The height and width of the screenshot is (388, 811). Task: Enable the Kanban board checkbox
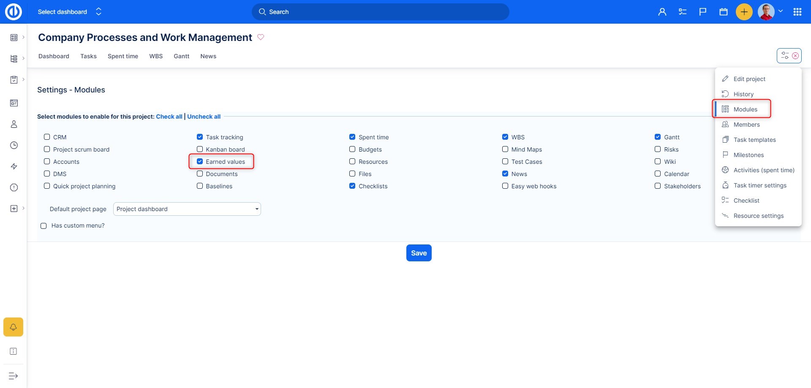(200, 149)
